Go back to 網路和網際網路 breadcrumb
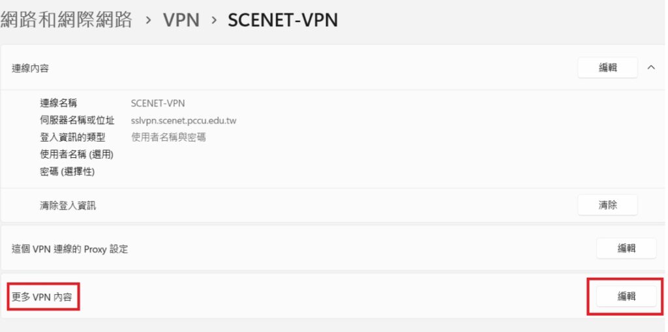Screen dimensions: 668x332 [67, 20]
